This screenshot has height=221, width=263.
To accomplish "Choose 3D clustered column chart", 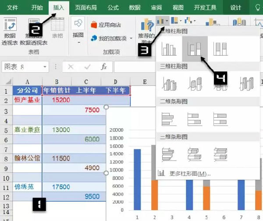I will [169, 84].
